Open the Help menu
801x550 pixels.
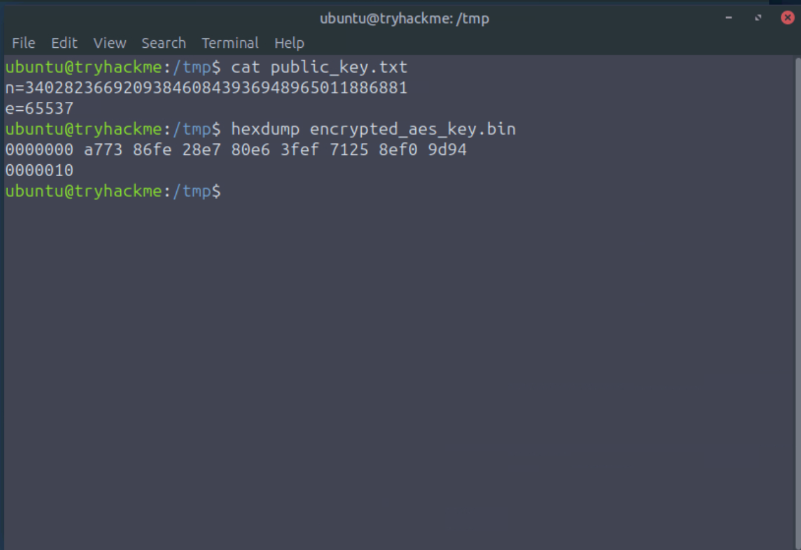(x=289, y=43)
